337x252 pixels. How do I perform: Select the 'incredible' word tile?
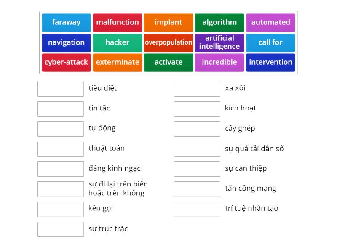point(219,62)
